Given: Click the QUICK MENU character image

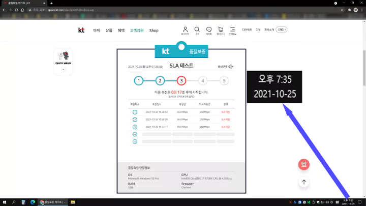Looking at the screenshot, I should (x=63, y=56).
